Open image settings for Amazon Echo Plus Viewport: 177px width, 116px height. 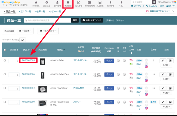(x=170, y=74)
